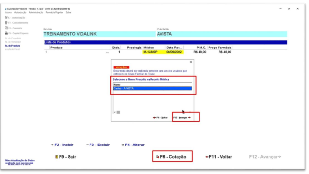Click the product ellipsis lookup button

(x=107, y=52)
